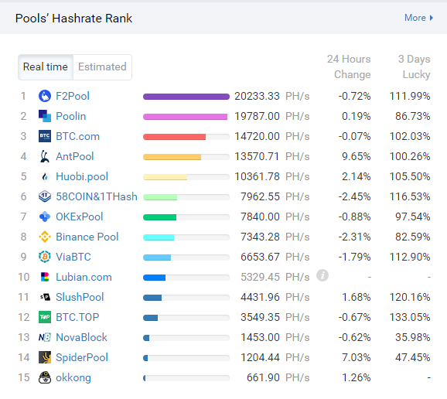Click the info icon beside Lubian.com hashrate
Screen dimensions: 447x399
(x=322, y=275)
